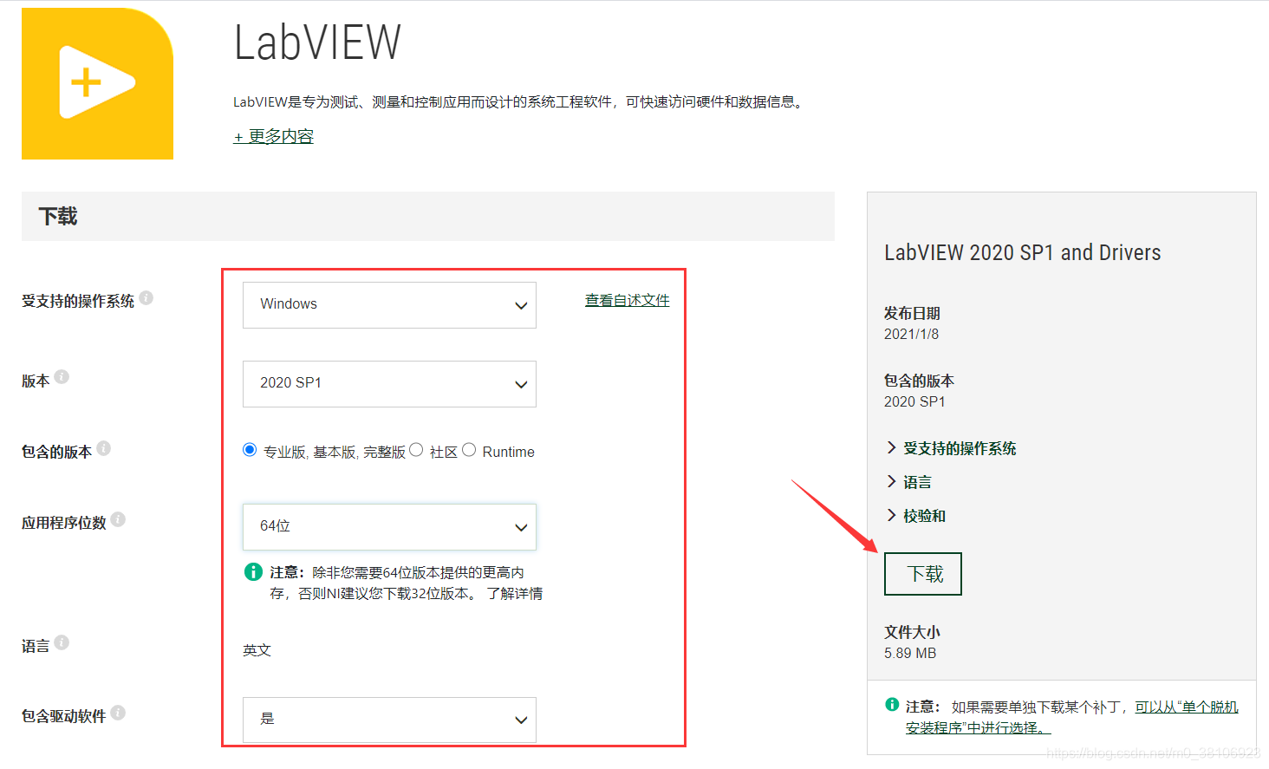Viewport: 1269px width, 769px height.
Task: Click the 英文 language value
Action: pyautogui.click(x=257, y=650)
